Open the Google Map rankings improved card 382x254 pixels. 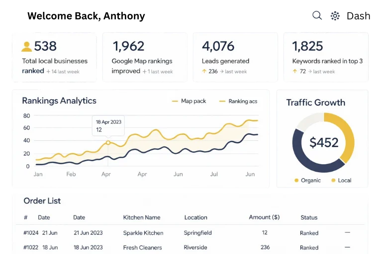click(x=145, y=58)
